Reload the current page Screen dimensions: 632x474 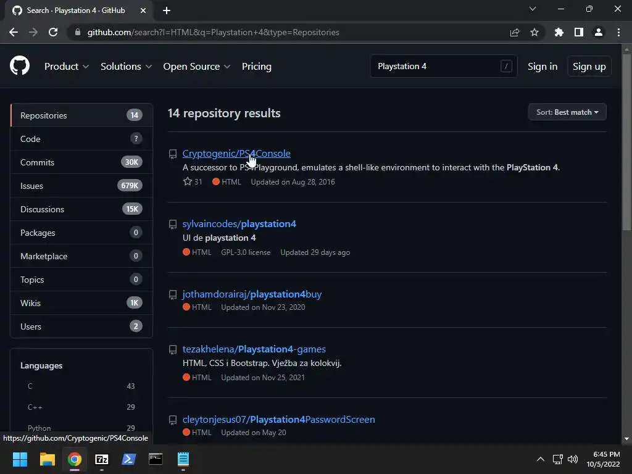pyautogui.click(x=53, y=32)
